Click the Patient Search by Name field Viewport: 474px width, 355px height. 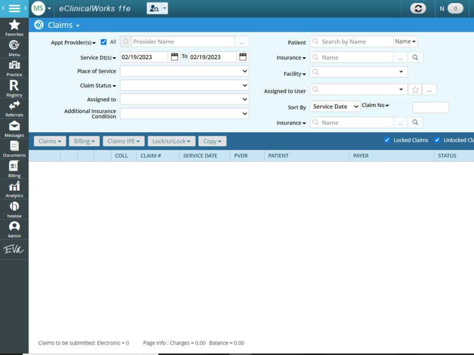[352, 41]
